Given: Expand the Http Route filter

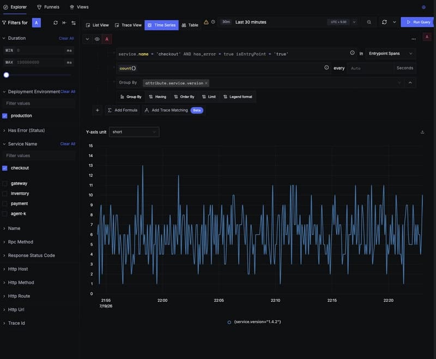Looking at the screenshot, I should [x=4, y=296].
